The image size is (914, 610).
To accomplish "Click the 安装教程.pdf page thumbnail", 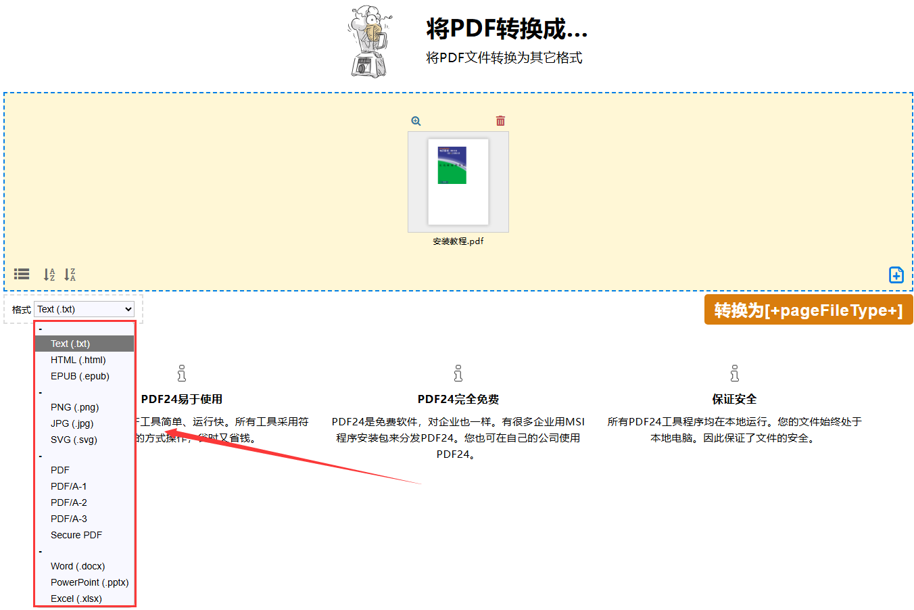I will pos(458,182).
